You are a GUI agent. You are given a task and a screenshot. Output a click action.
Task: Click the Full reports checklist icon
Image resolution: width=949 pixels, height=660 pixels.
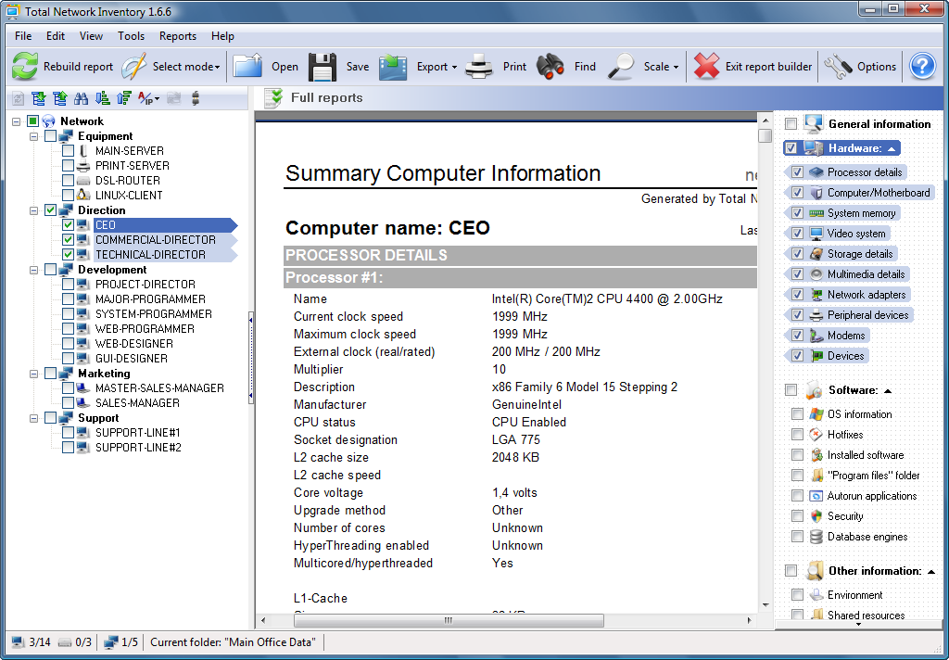coord(273,98)
